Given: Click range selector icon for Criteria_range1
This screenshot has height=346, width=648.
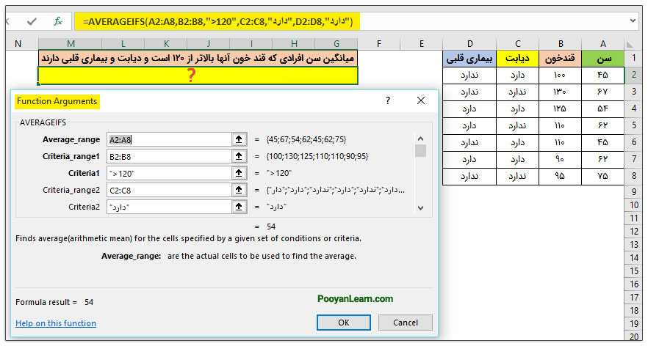Looking at the screenshot, I should pos(239,156).
